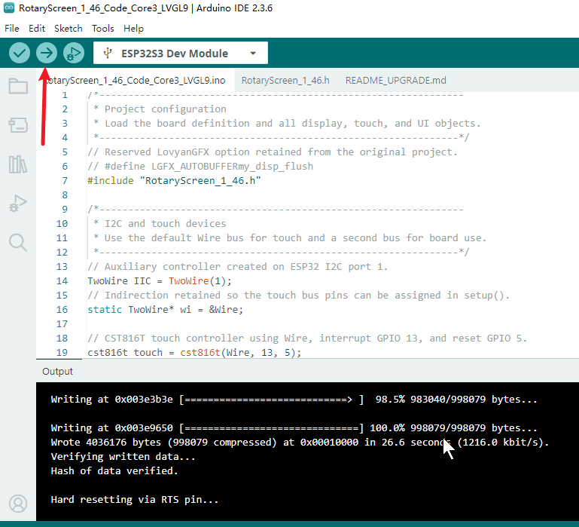The width and height of the screenshot is (579, 527).
Task: Start debugging with the Debug button
Action: click(x=74, y=53)
